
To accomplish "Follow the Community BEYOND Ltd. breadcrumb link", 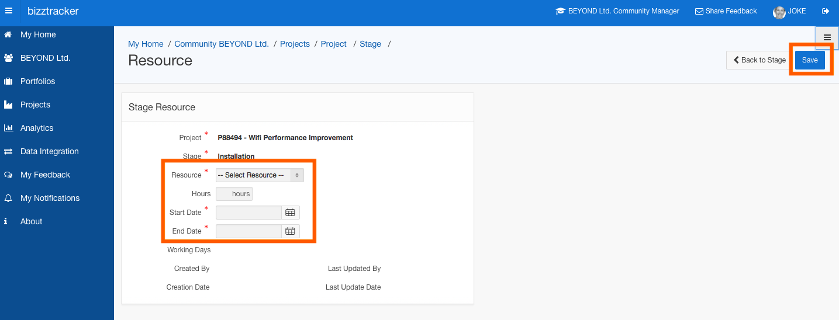I will pos(222,44).
